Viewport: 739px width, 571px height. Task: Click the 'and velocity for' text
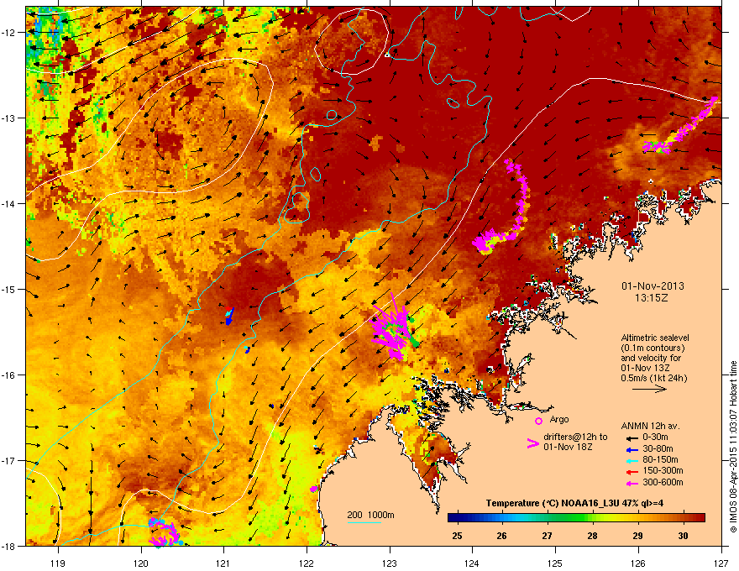tap(651, 358)
